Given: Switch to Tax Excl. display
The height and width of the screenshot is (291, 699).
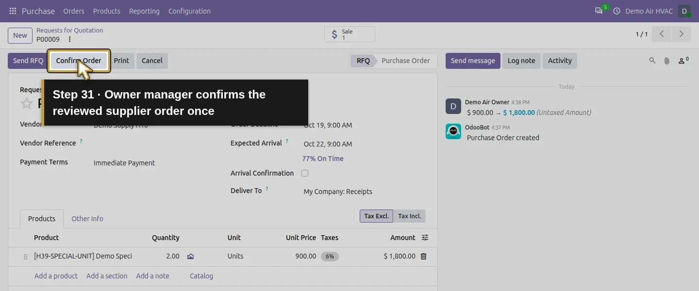Looking at the screenshot, I should 376,216.
